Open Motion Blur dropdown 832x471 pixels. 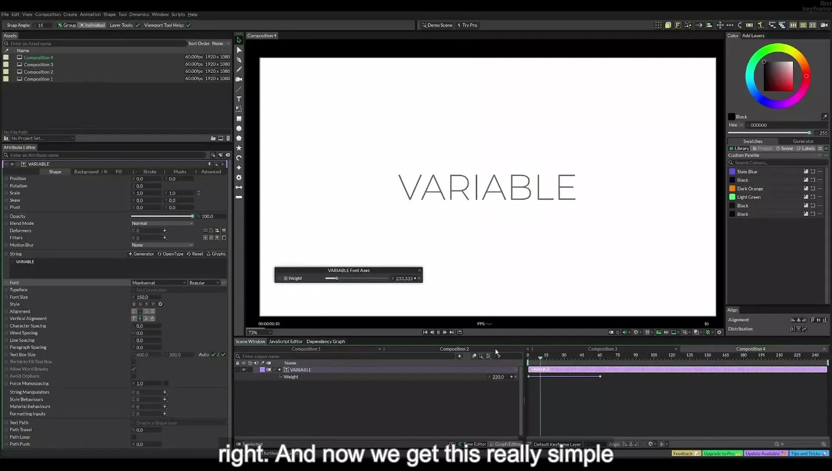click(x=162, y=245)
